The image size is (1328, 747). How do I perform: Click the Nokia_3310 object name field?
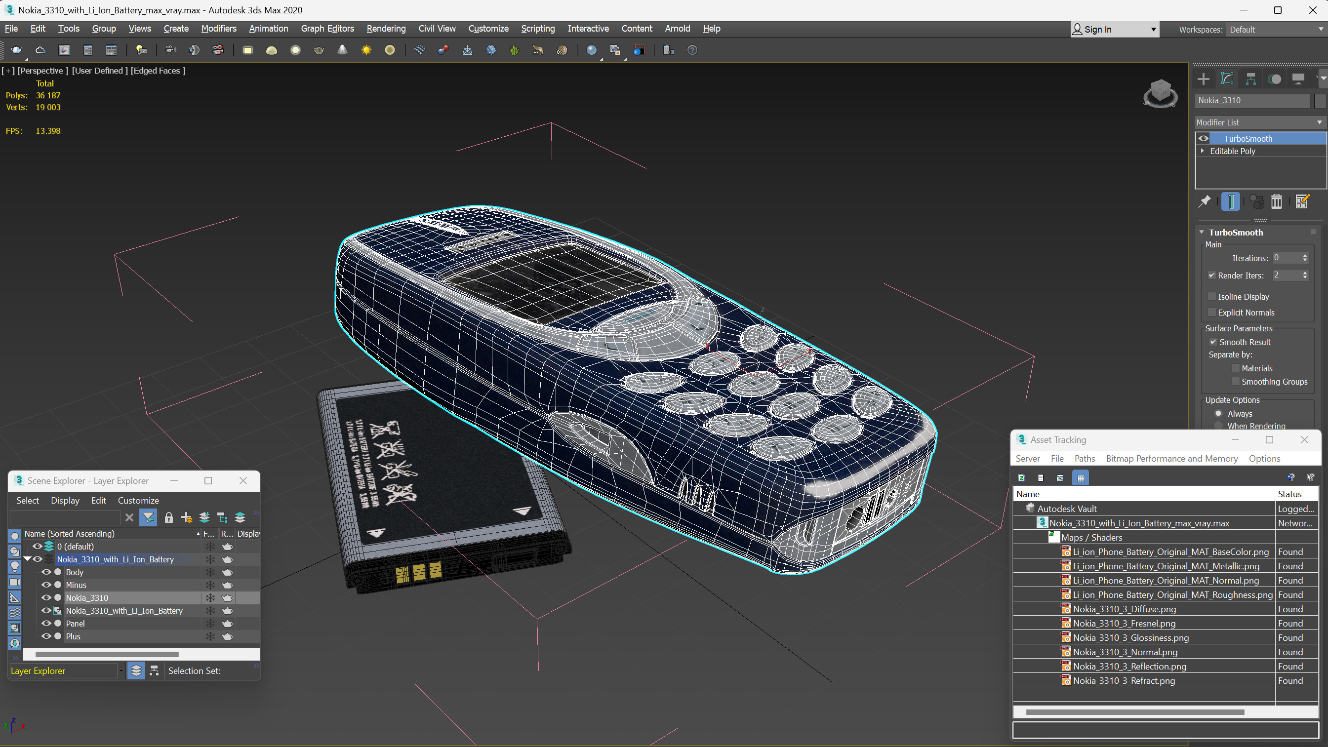pyautogui.click(x=1252, y=101)
